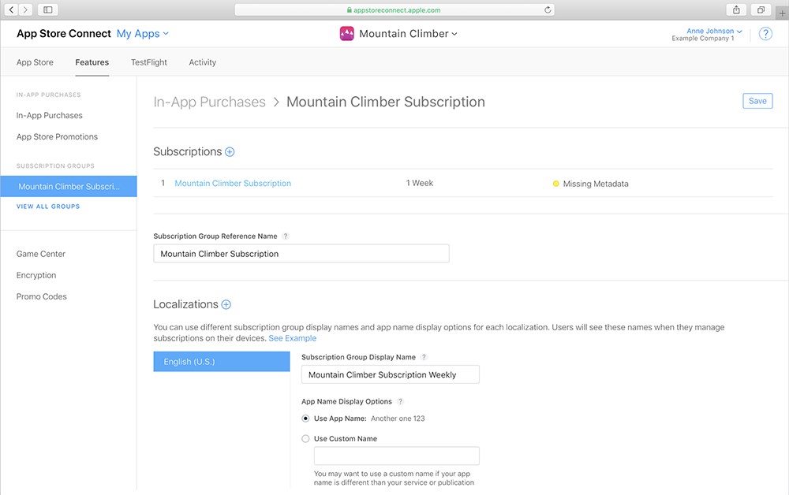
Task: Switch to the TestFlight tab
Action: tap(149, 62)
